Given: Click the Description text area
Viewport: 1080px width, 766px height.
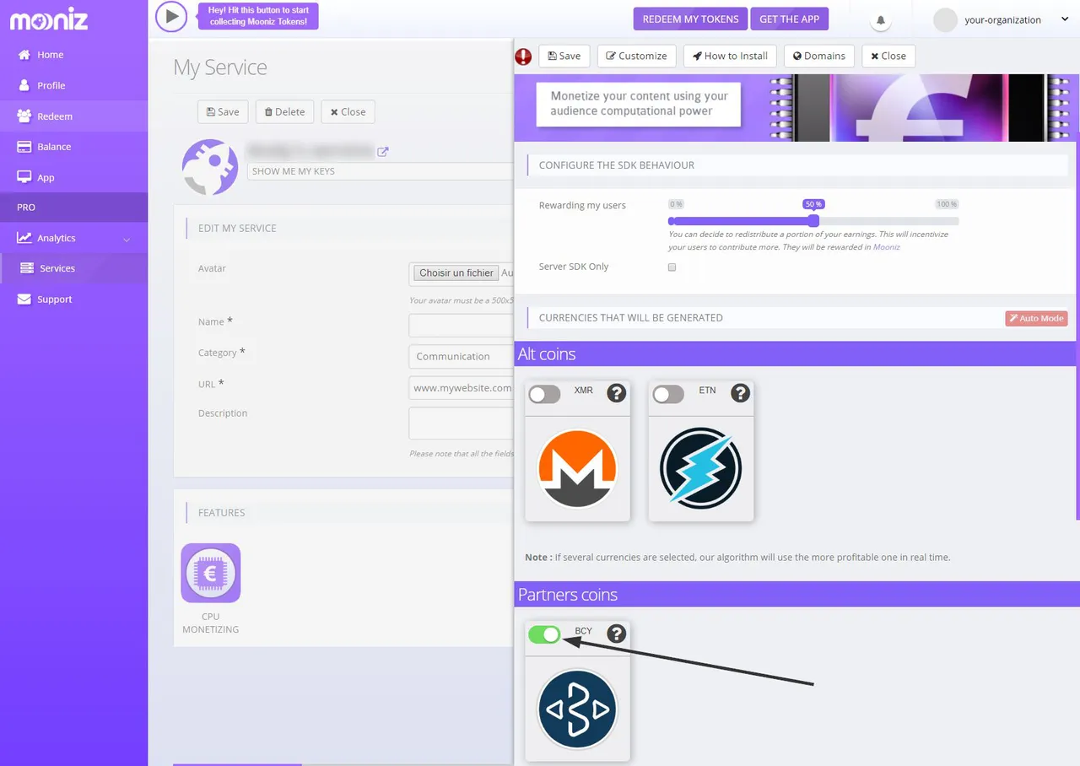Looking at the screenshot, I should 461,423.
